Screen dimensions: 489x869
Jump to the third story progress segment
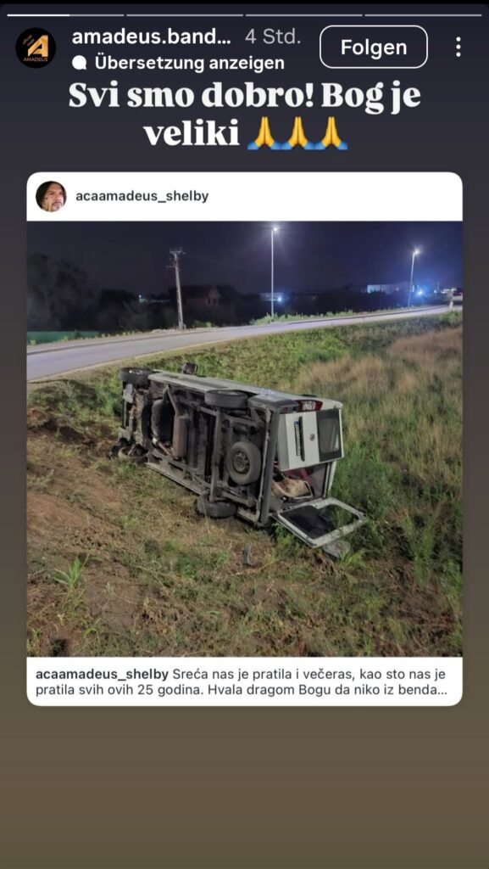click(x=303, y=15)
